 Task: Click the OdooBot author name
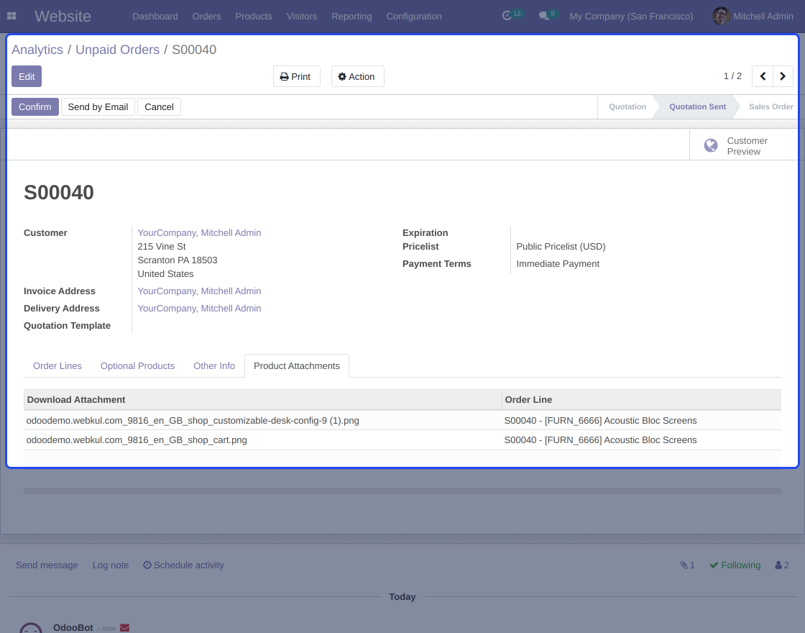click(73, 628)
